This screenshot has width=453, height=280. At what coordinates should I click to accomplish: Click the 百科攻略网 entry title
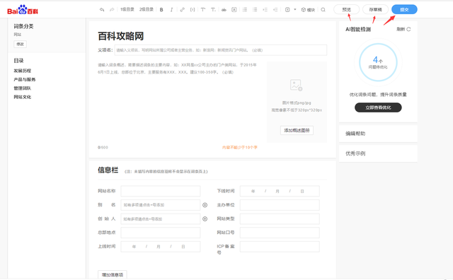(x=121, y=36)
